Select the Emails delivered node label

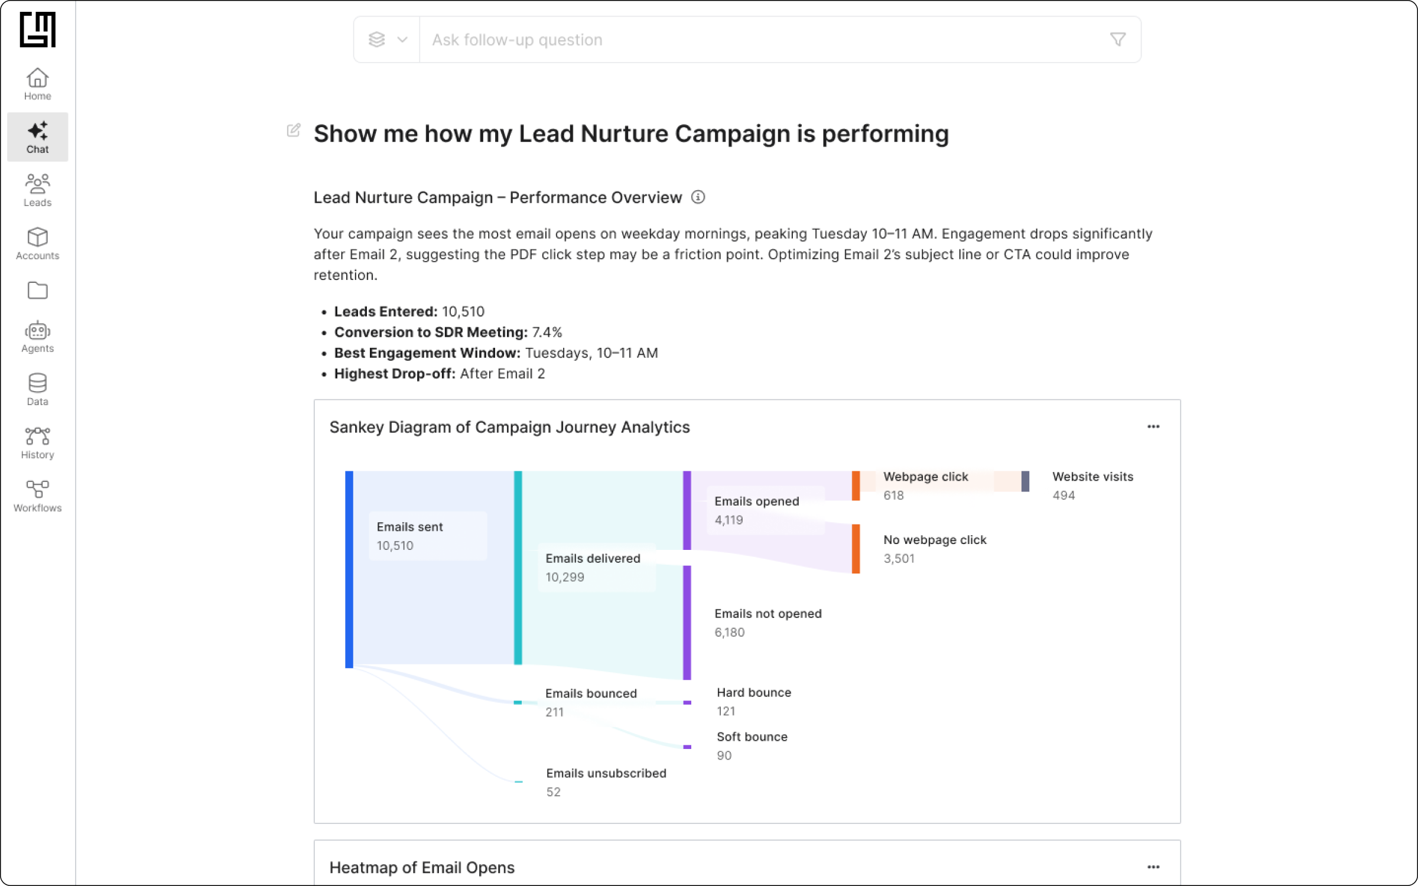tap(593, 559)
